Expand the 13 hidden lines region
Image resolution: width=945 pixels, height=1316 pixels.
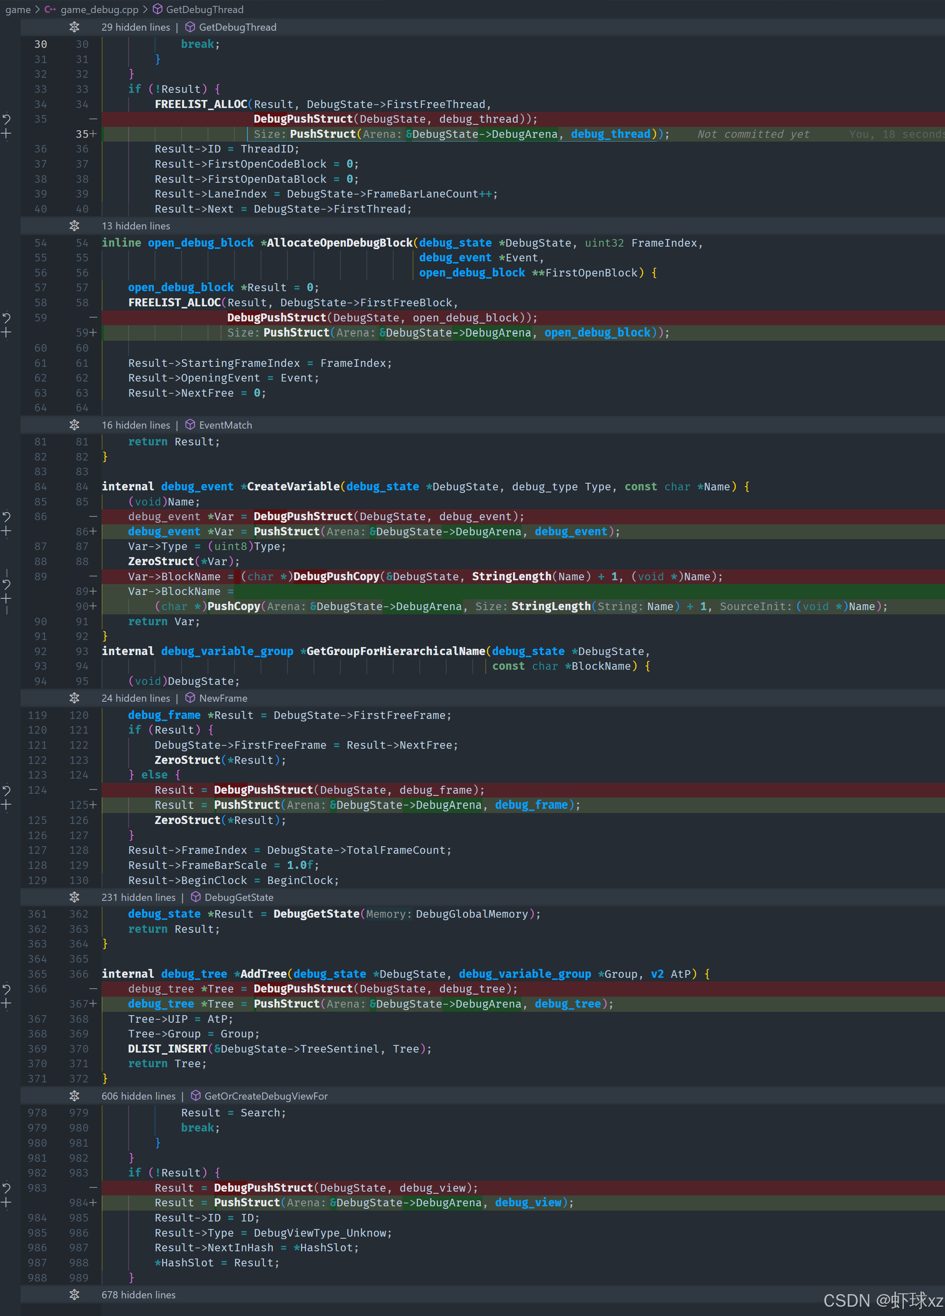74,226
